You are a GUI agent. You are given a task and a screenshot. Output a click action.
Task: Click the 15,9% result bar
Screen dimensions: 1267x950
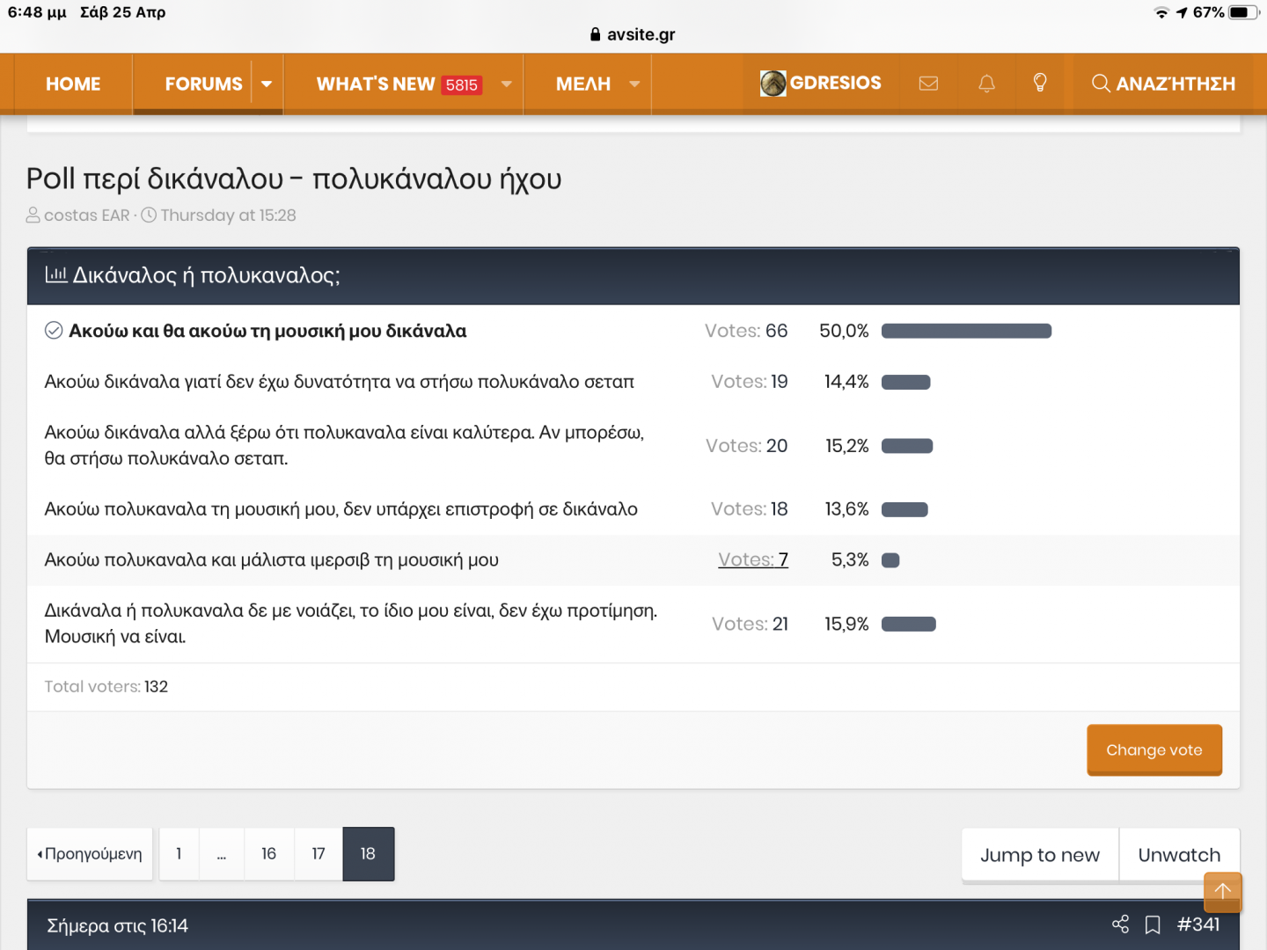[908, 624]
